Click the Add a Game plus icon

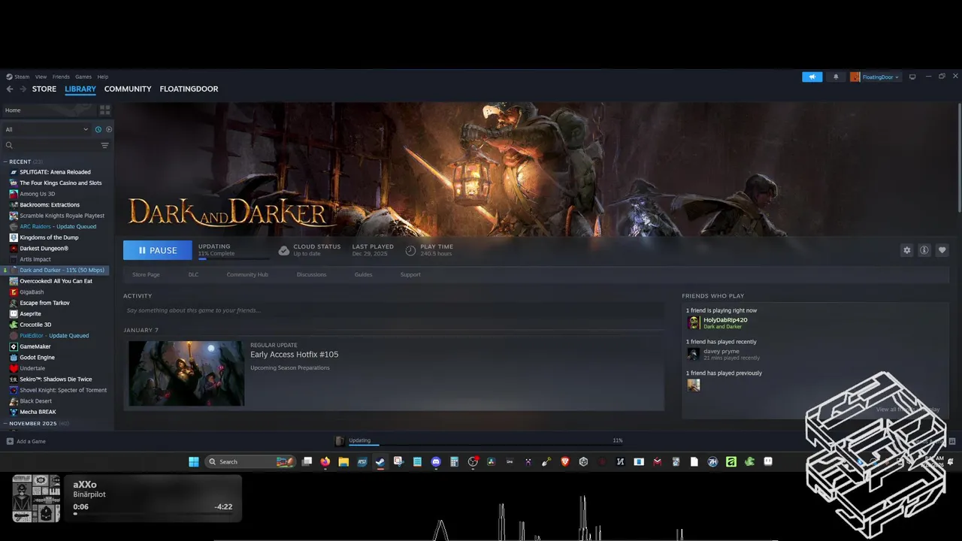coord(10,441)
